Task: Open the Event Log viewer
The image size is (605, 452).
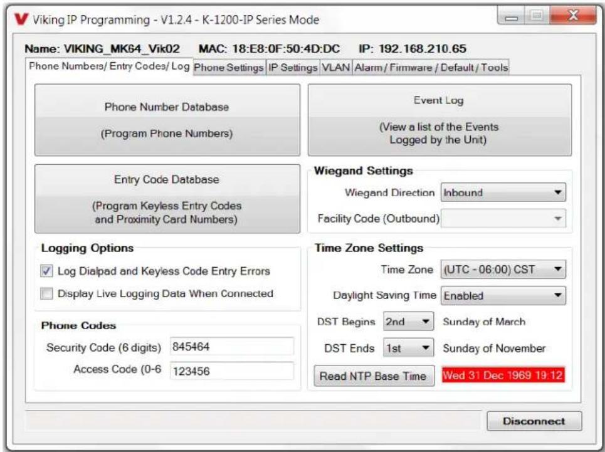Action: (439, 120)
